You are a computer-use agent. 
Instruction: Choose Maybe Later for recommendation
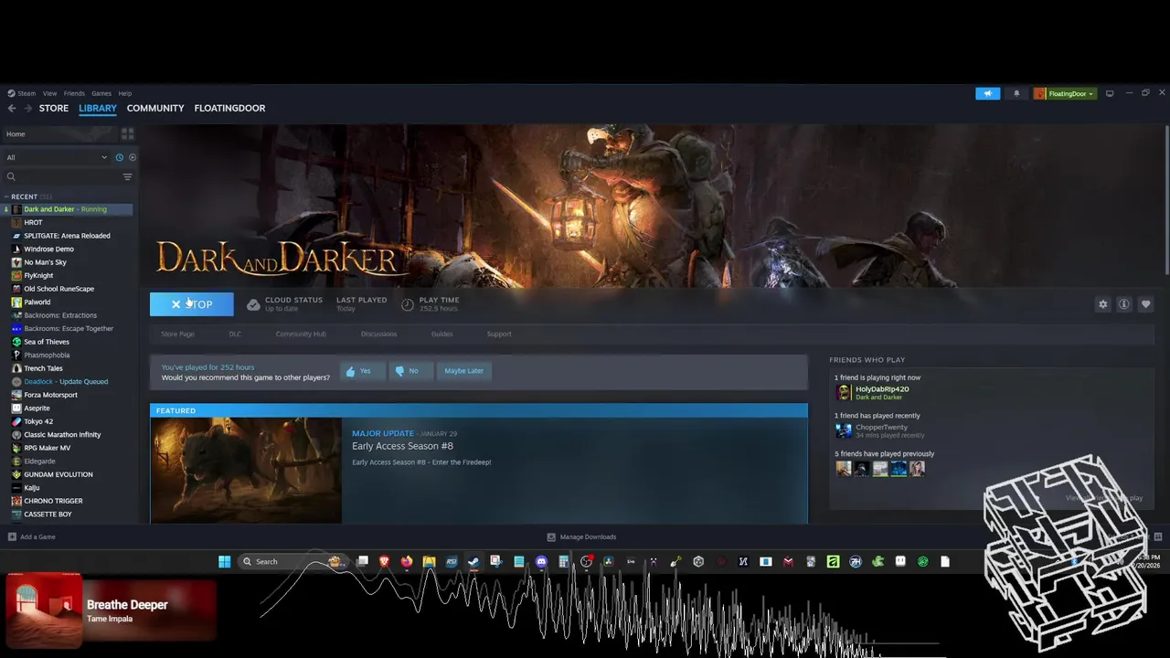click(463, 371)
